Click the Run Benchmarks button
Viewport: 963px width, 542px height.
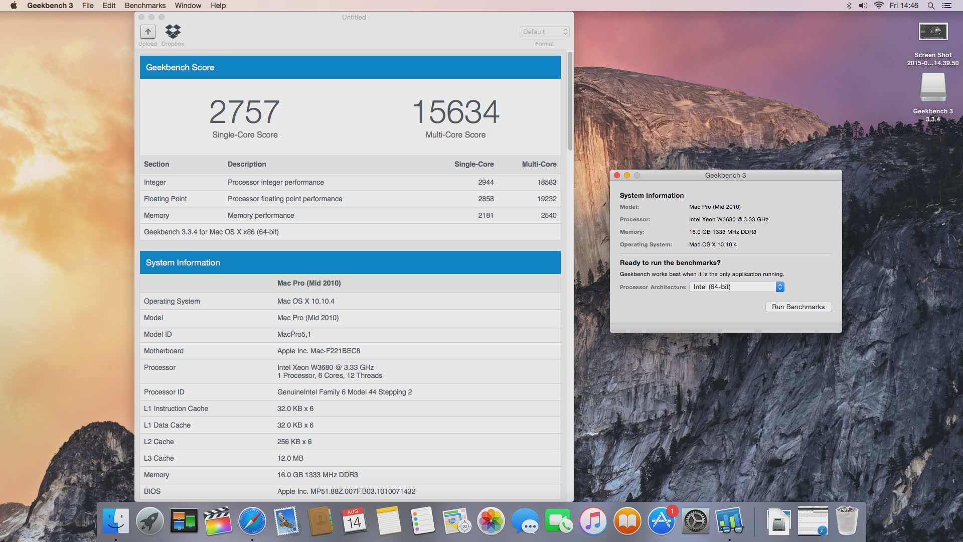[798, 307]
